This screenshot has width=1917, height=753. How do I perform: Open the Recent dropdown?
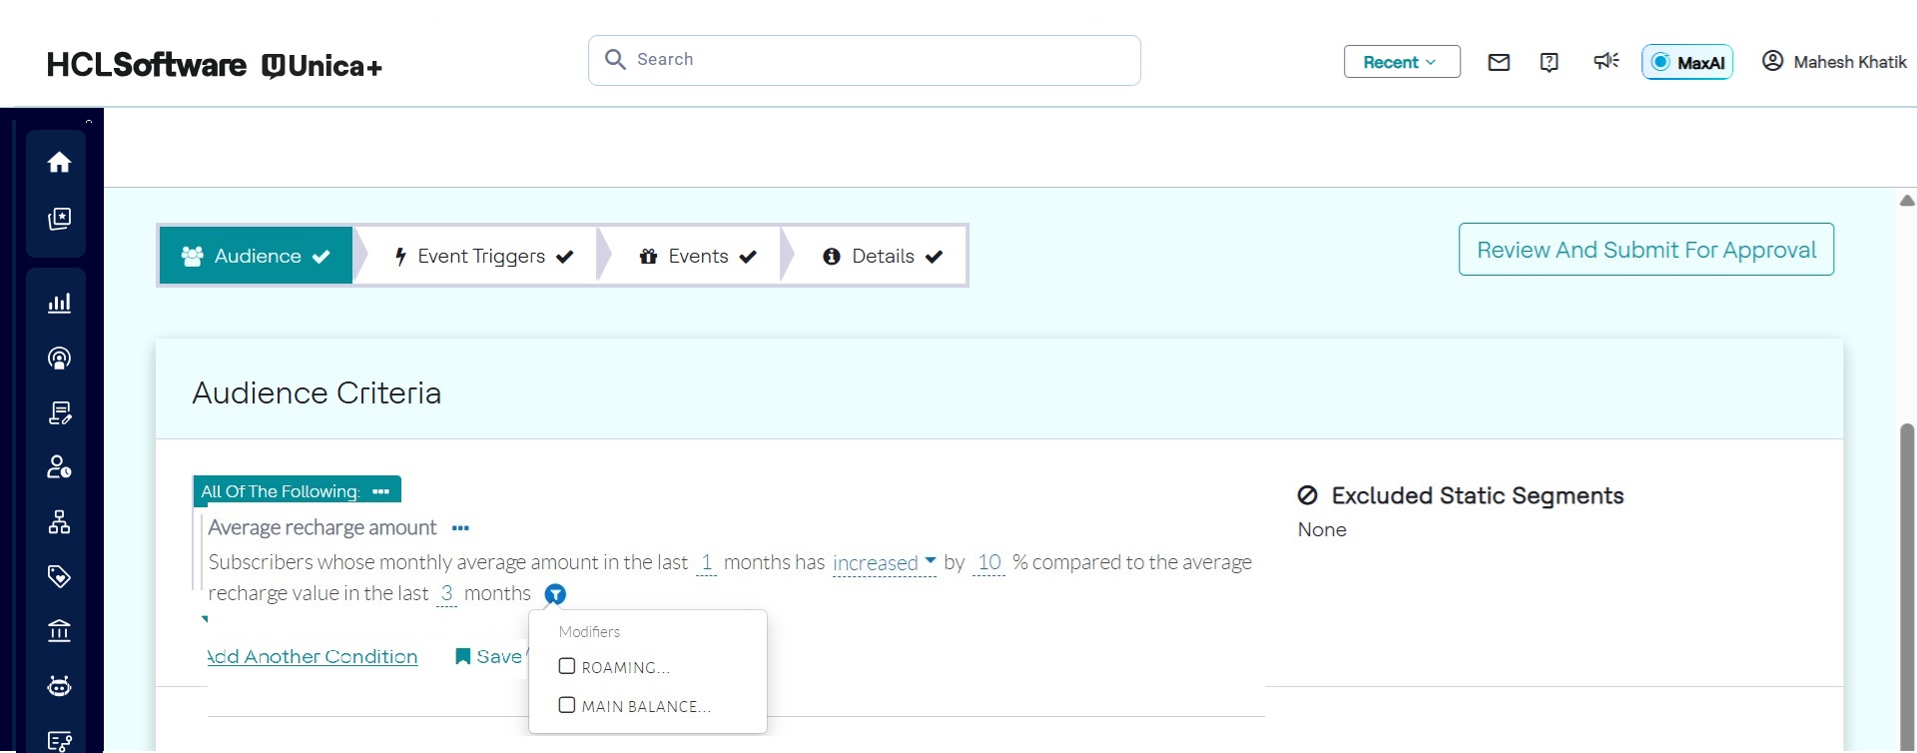[x=1401, y=62]
